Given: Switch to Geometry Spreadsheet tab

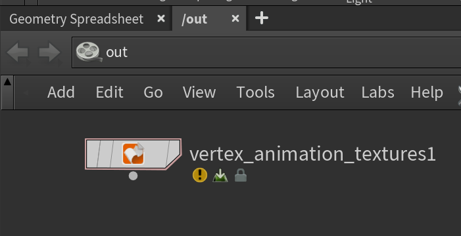Looking at the screenshot, I should (76, 19).
